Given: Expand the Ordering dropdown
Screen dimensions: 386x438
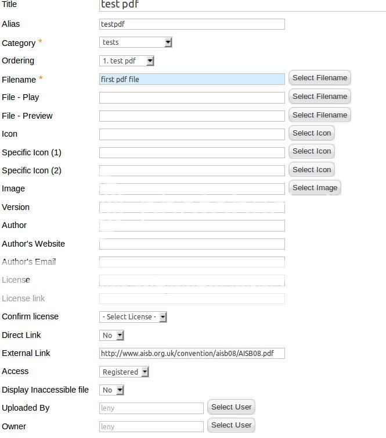Looking at the screenshot, I should coord(127,61).
